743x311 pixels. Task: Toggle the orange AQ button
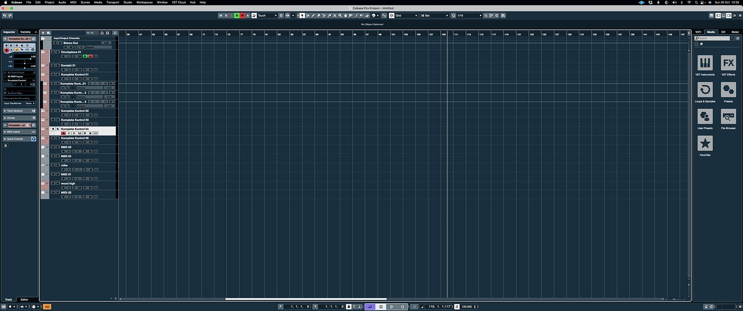point(47,306)
